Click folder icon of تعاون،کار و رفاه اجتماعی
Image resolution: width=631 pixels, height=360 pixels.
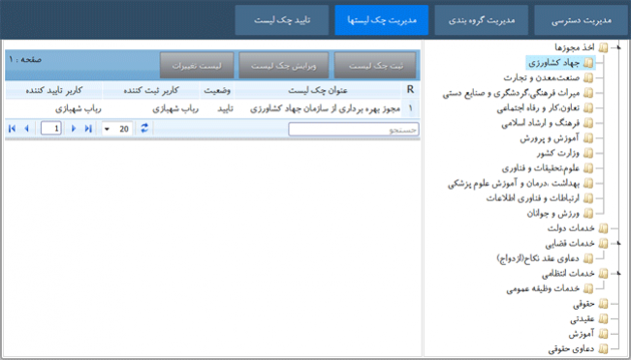point(588,108)
